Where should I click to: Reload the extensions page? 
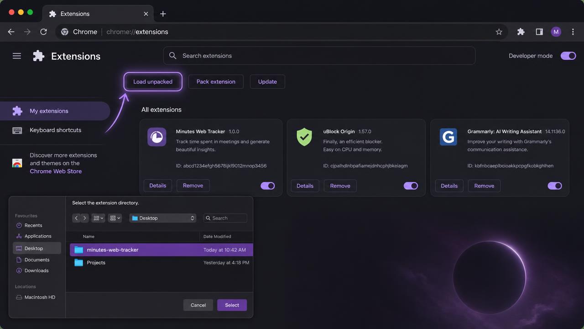(x=44, y=32)
